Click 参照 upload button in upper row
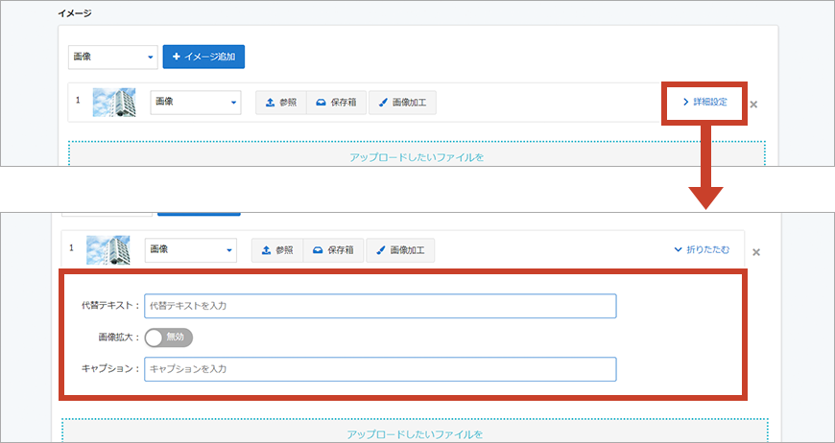This screenshot has width=835, height=443. [281, 103]
